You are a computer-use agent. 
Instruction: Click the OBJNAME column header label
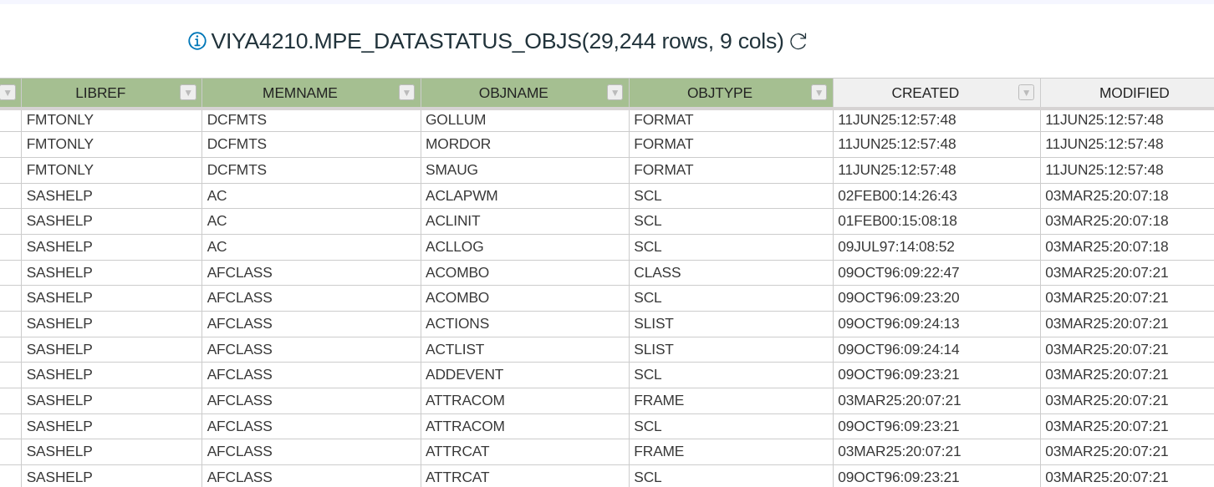(x=513, y=93)
